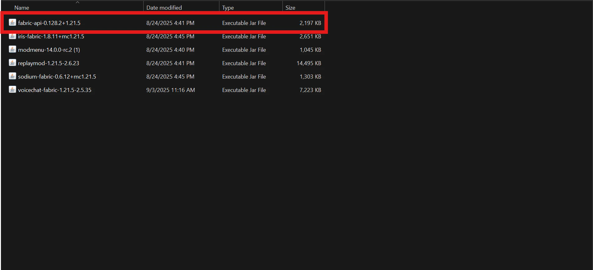This screenshot has width=593, height=270.
Task: Click the replaymod jar file icon
Action: pyautogui.click(x=12, y=63)
